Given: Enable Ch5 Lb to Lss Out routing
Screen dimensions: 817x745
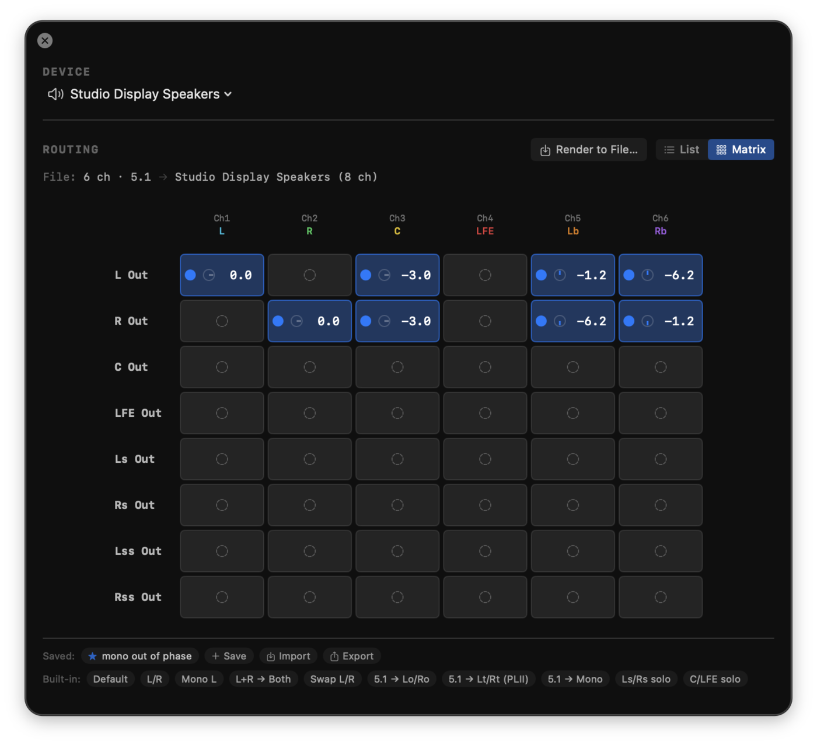Looking at the screenshot, I should click(x=573, y=551).
